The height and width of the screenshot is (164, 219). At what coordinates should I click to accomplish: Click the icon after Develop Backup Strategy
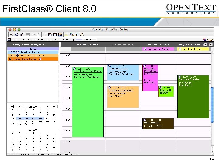[x=40, y=59]
